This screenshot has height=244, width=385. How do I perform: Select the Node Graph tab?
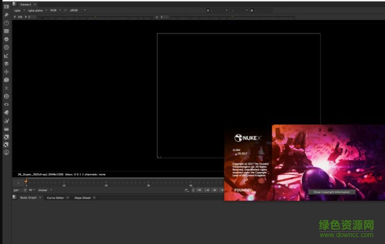pos(28,198)
